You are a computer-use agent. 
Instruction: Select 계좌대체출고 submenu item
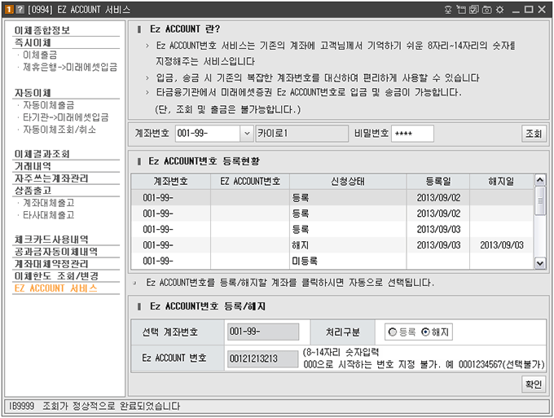[x=48, y=203]
